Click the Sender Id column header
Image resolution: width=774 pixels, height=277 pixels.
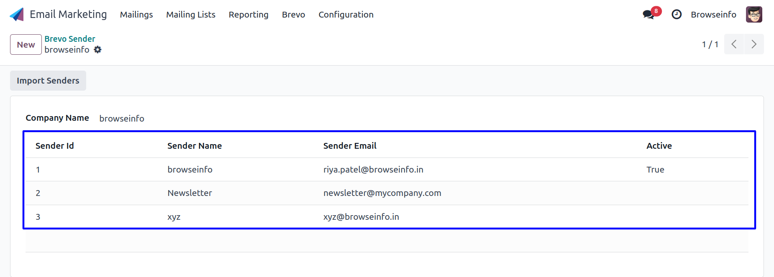55,146
